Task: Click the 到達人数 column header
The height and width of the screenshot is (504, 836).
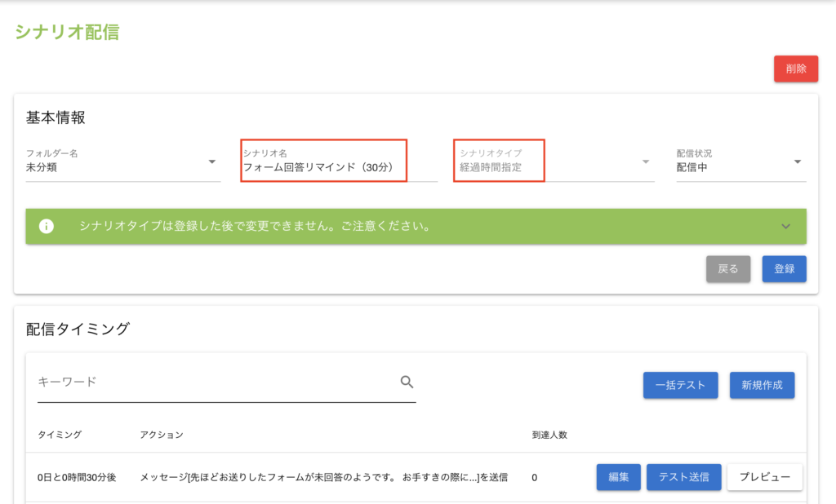Action: click(x=549, y=435)
